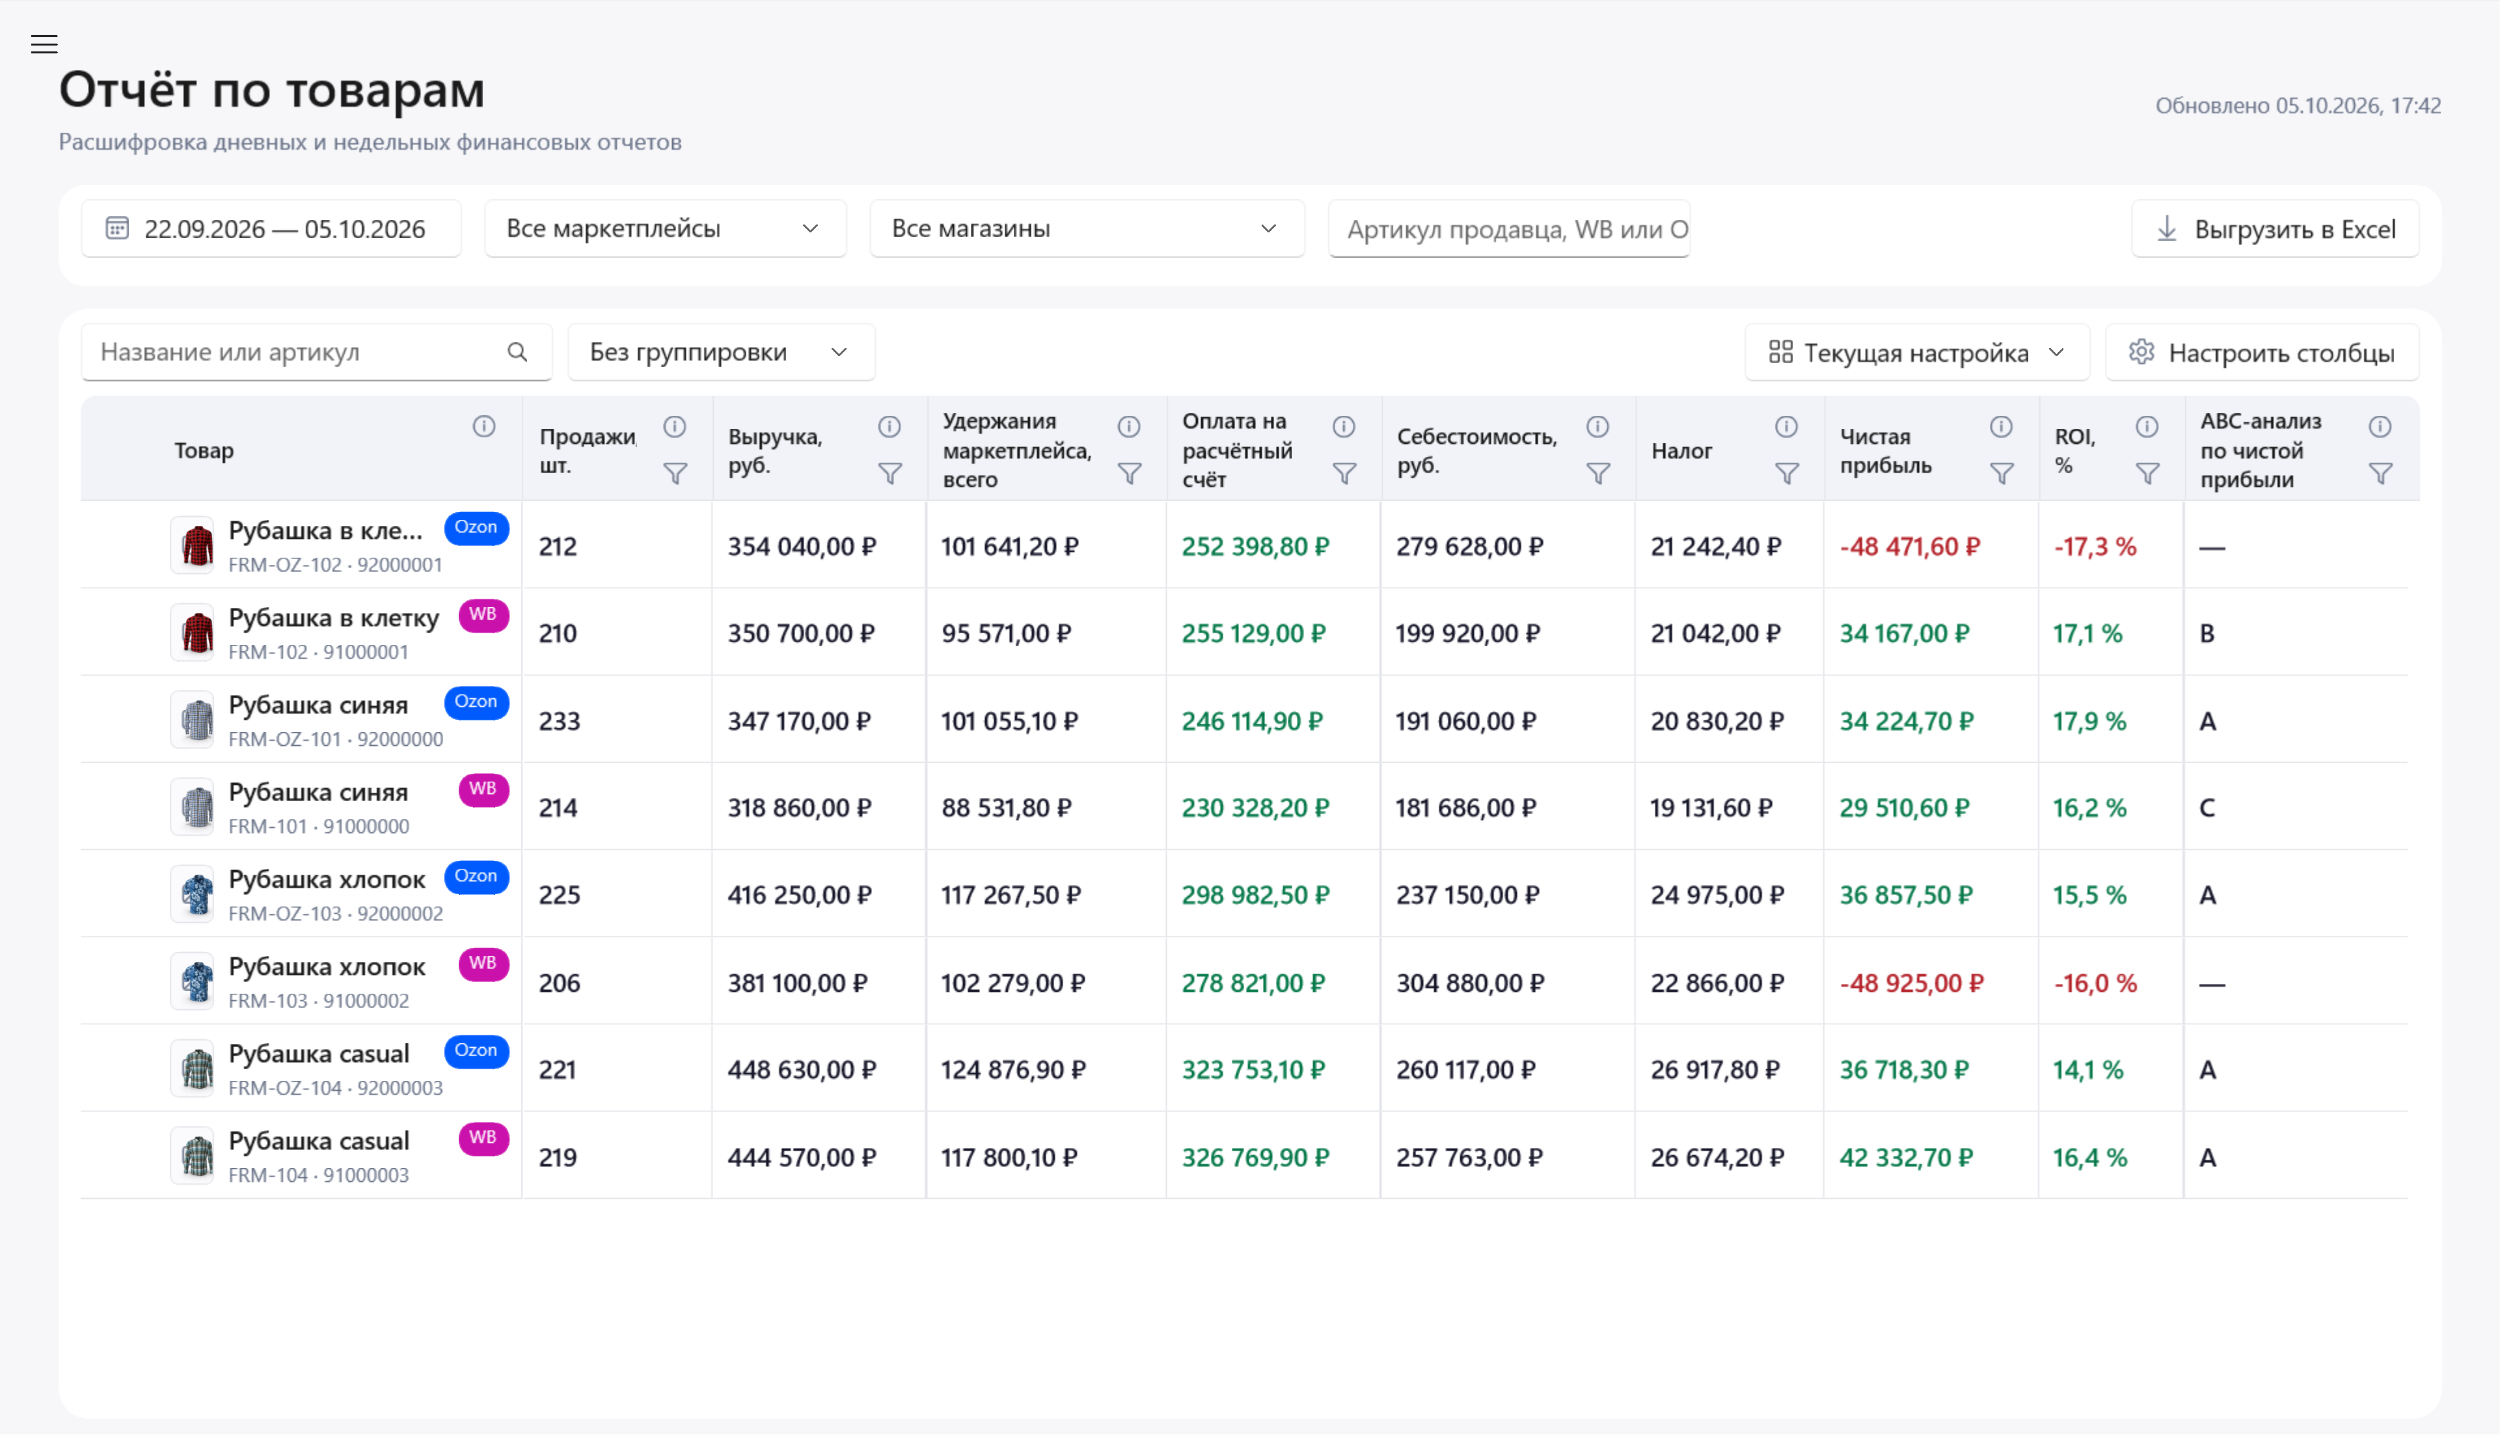
Task: Show info tooltip for Налог column
Action: coord(1787,427)
